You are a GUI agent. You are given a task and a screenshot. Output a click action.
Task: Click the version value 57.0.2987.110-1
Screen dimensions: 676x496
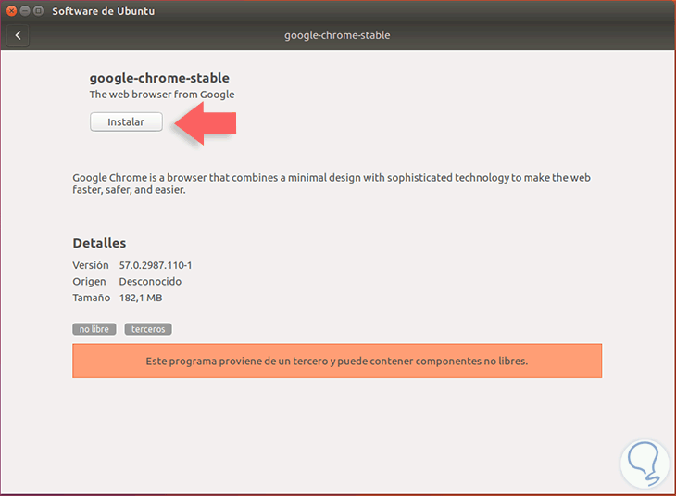[x=156, y=265]
